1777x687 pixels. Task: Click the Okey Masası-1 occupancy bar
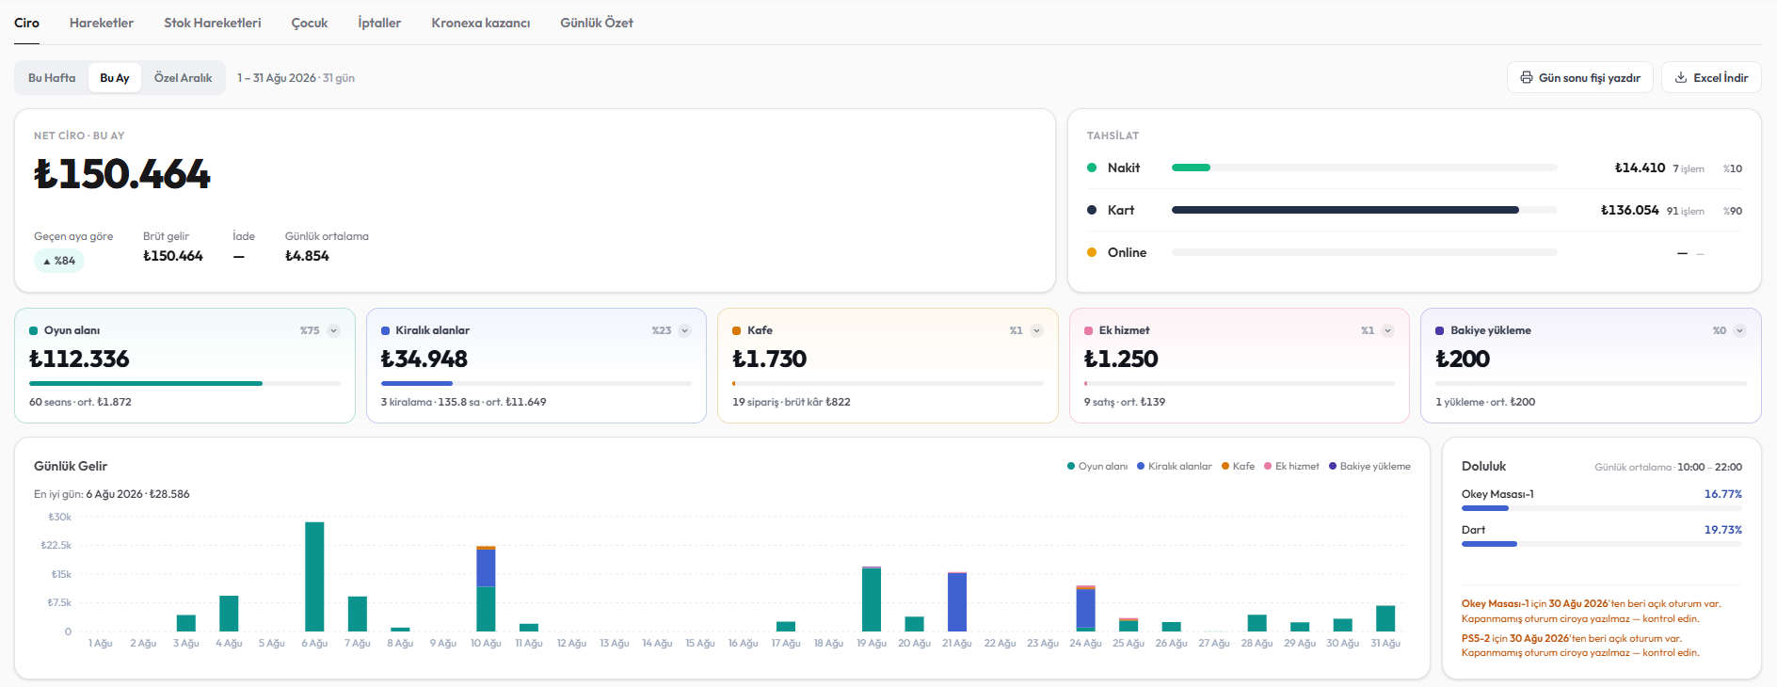[1601, 508]
